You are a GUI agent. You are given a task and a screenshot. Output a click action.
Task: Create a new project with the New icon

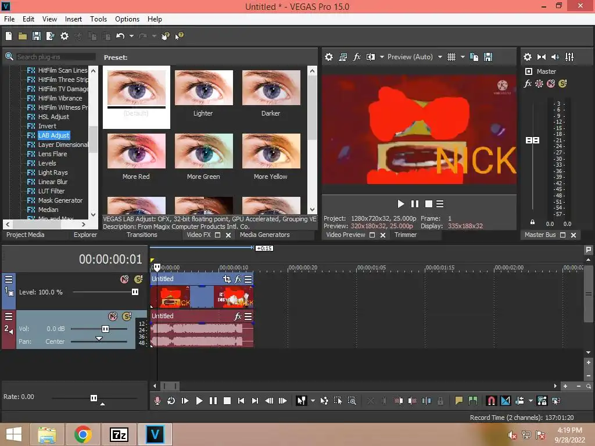(x=9, y=36)
